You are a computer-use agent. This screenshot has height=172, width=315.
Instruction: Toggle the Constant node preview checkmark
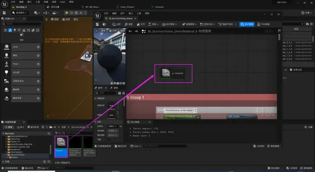pyautogui.click(x=173, y=74)
